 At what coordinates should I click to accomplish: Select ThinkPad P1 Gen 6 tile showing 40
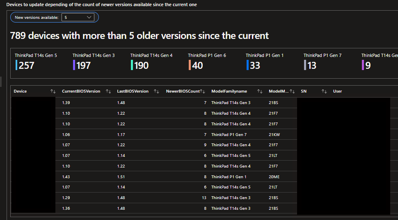click(x=207, y=61)
